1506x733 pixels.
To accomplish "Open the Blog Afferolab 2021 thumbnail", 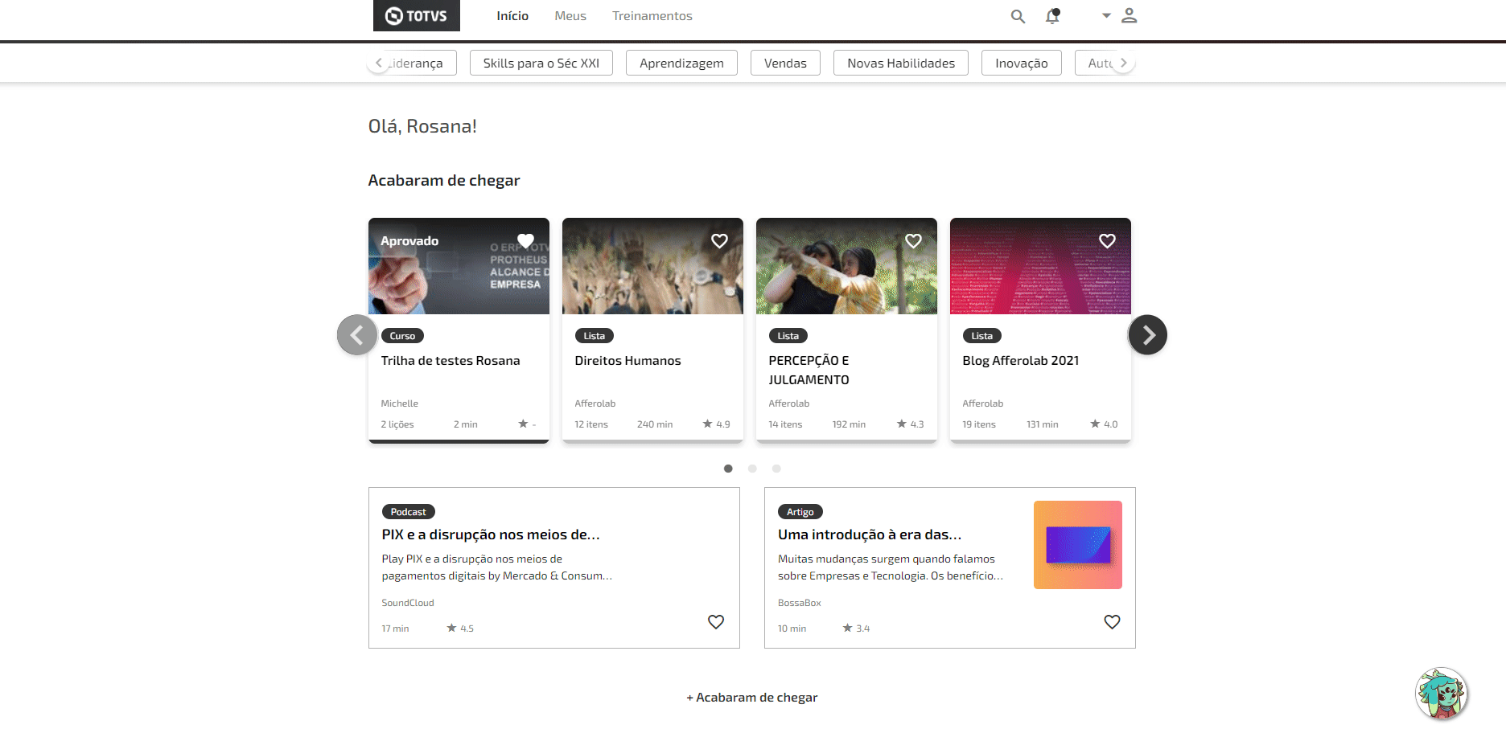I will (x=1040, y=266).
